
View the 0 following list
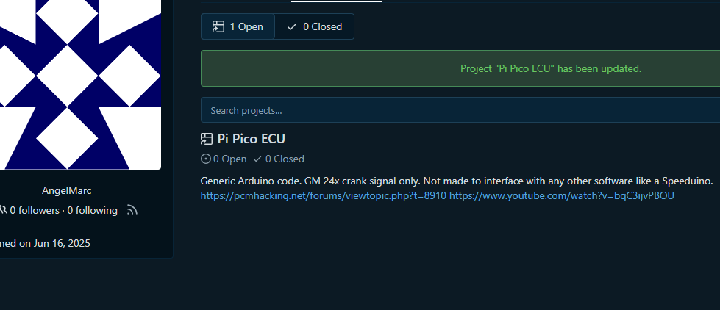[92, 211]
